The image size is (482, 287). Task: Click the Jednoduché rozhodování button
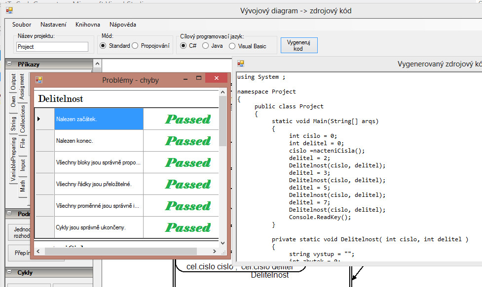[20, 232]
